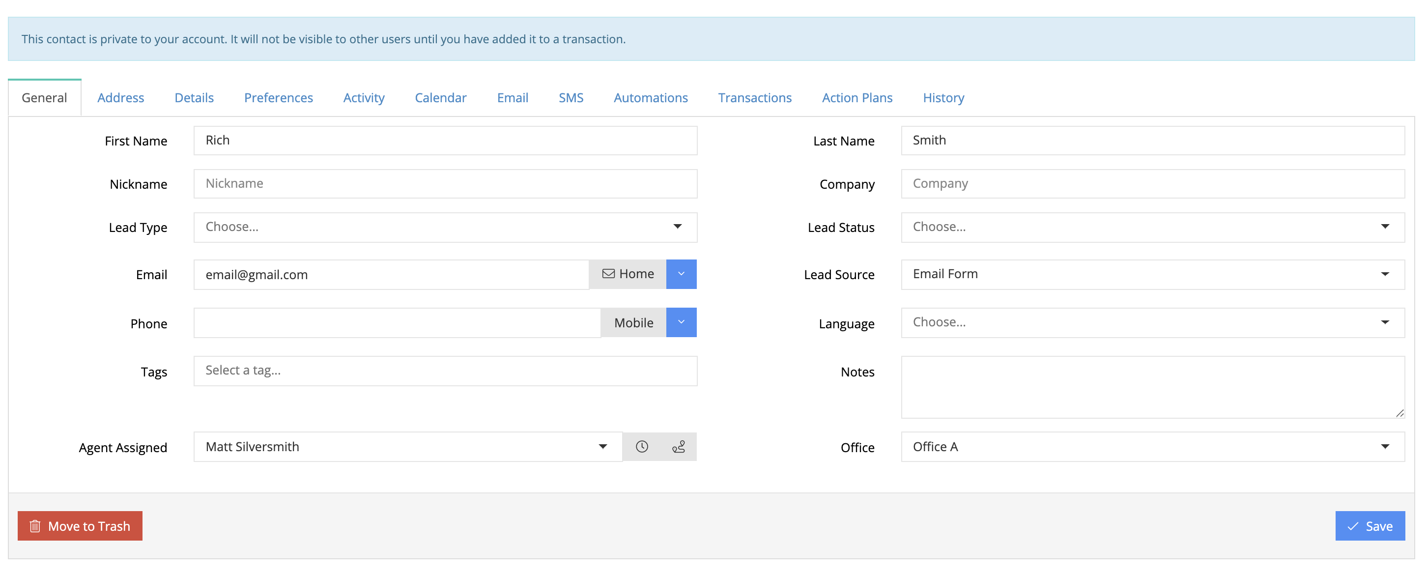Viewport: 1427px width, 575px height.
Task: Click the Select a tag field
Action: click(445, 371)
